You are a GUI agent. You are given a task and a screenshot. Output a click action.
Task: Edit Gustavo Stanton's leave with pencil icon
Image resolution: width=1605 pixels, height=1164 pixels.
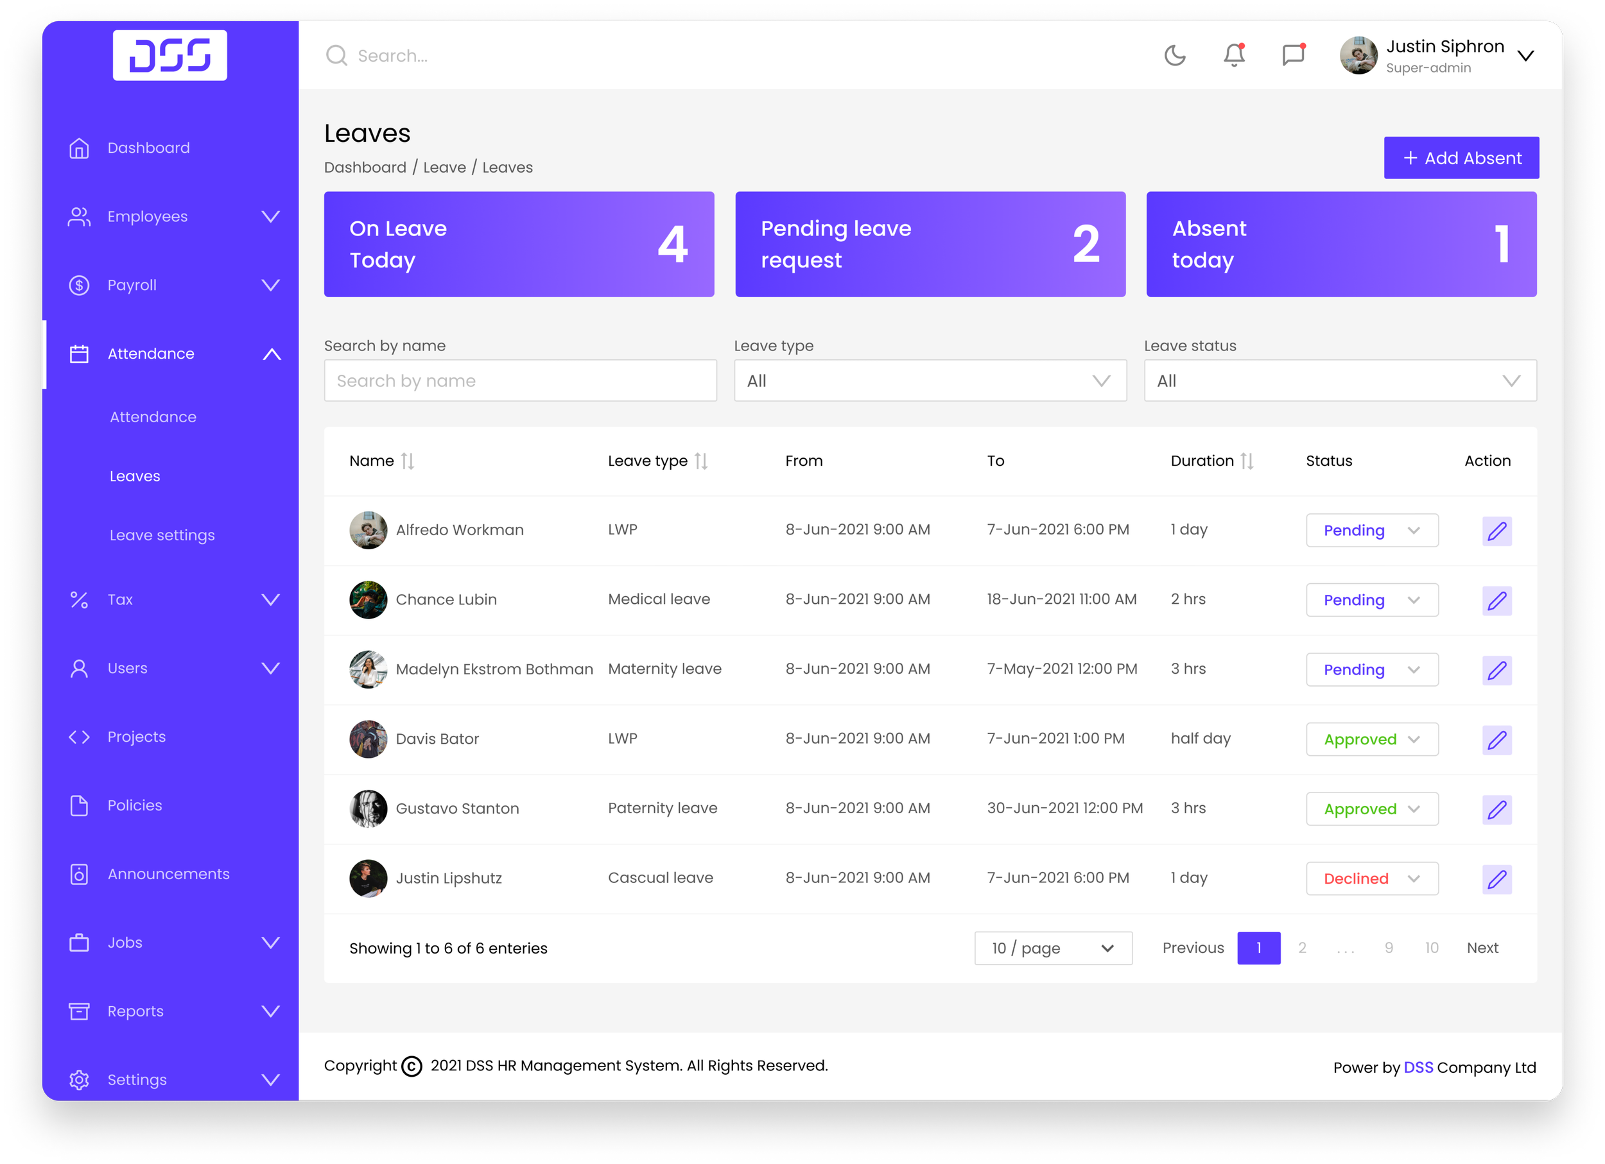pos(1497,810)
